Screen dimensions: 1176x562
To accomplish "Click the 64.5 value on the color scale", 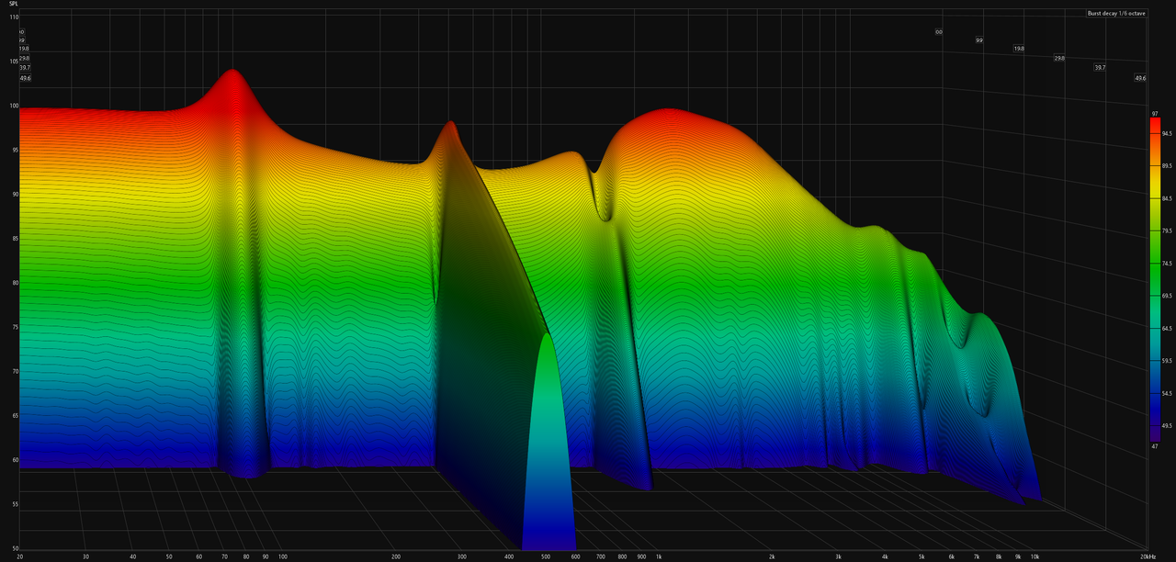I will pos(1167,329).
